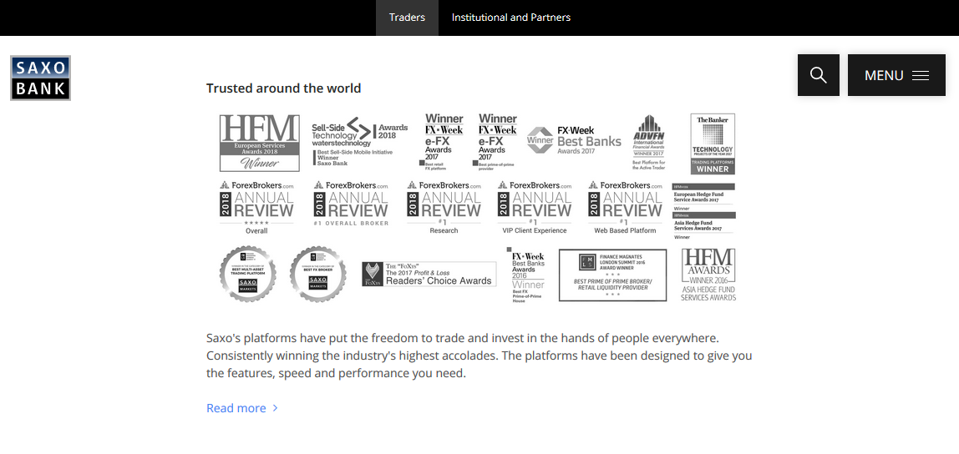The height and width of the screenshot is (454, 959).
Task: Click the Saxo Bank logo
Action: tap(40, 78)
